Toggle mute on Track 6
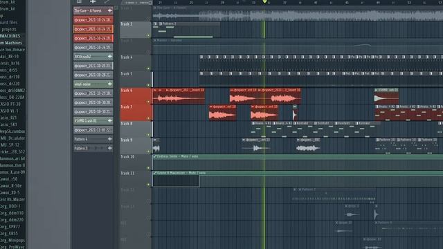 (x=148, y=102)
